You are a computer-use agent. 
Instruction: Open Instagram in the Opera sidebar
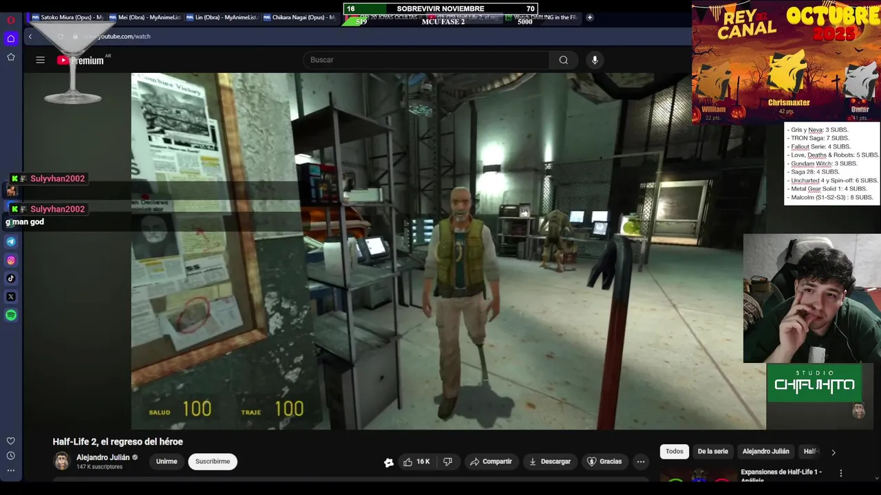click(11, 260)
